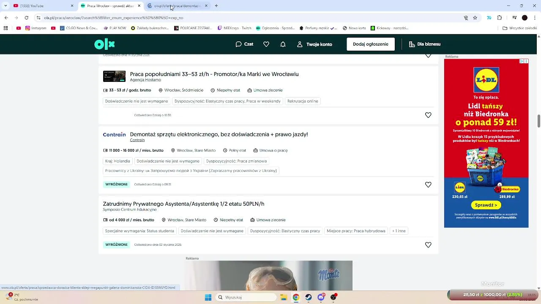Viewport: 541px width, 304px height.
Task: Open a new browser tab
Action: (x=216, y=6)
